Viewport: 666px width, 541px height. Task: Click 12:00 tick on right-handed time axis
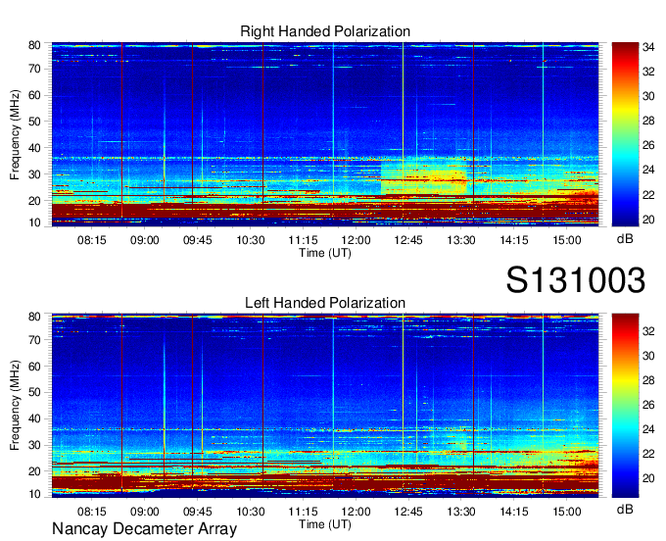[x=356, y=240]
